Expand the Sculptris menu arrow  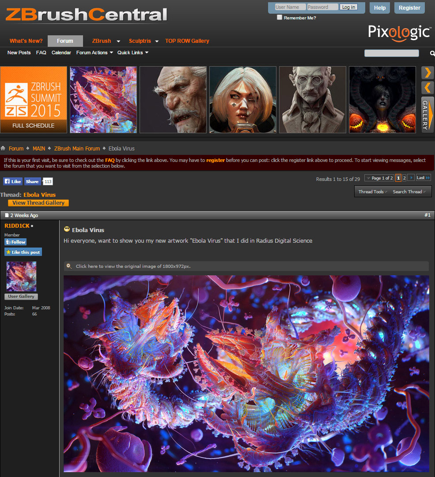[157, 41]
